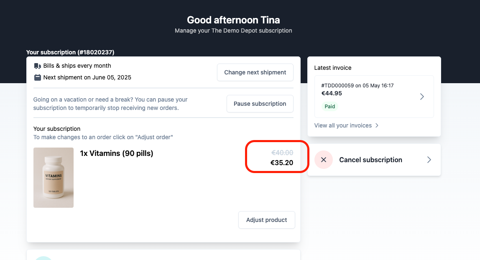Viewport: 480px width, 260px height.
Task: Expand invoice #TDD000059 chevron arrow
Action: pos(422,97)
